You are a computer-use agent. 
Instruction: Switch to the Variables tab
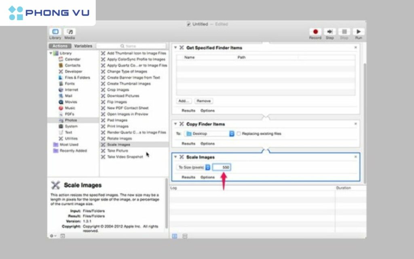point(84,46)
